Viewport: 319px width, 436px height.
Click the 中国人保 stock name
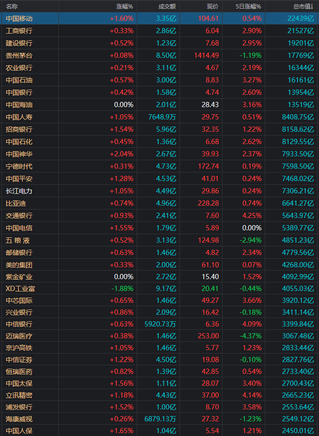click(19, 431)
